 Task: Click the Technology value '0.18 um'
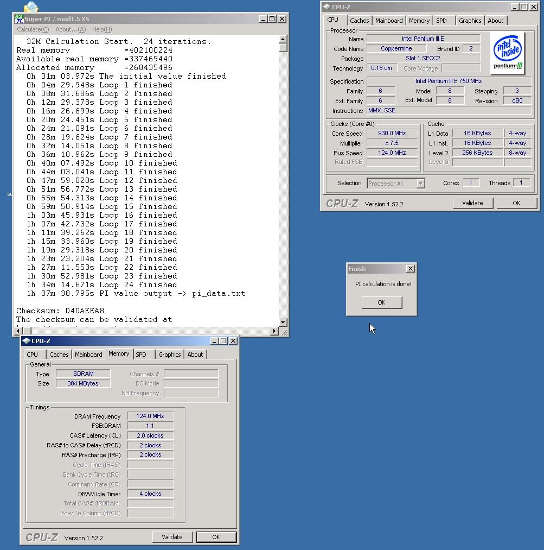tap(382, 68)
